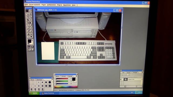The width and height of the screenshot is (173, 97).
Task: Select the Lasso tool
Action: [x=31, y=11]
